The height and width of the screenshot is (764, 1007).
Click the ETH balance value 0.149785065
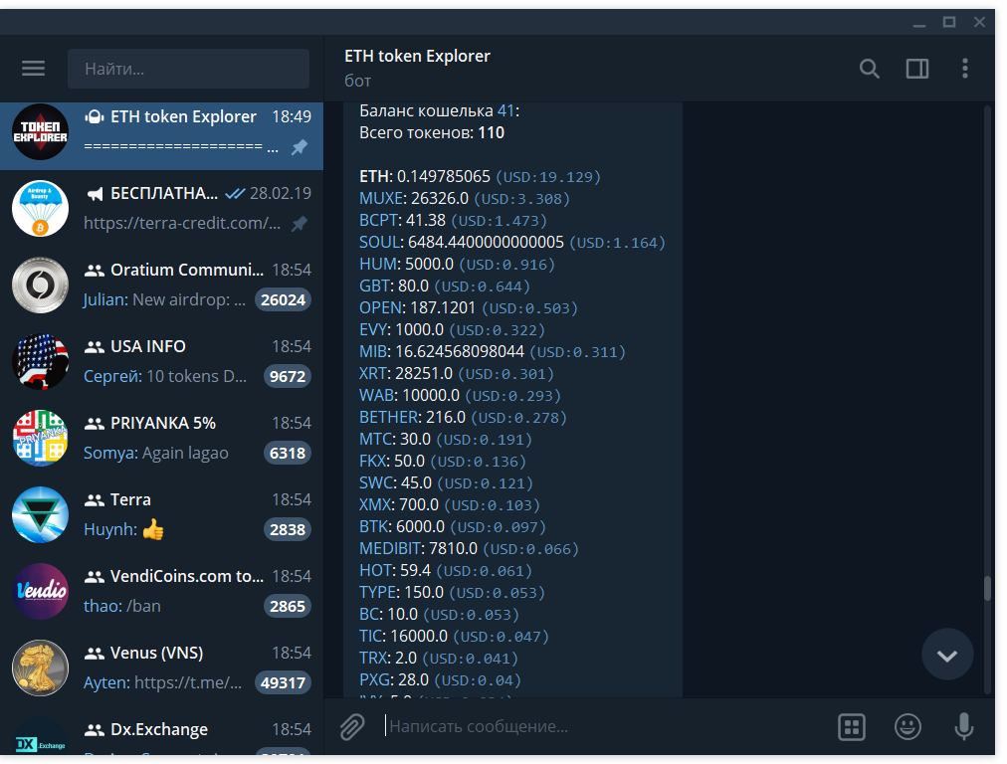tap(444, 176)
